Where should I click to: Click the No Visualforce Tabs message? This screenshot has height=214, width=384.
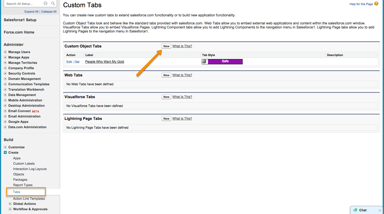coord(95,106)
